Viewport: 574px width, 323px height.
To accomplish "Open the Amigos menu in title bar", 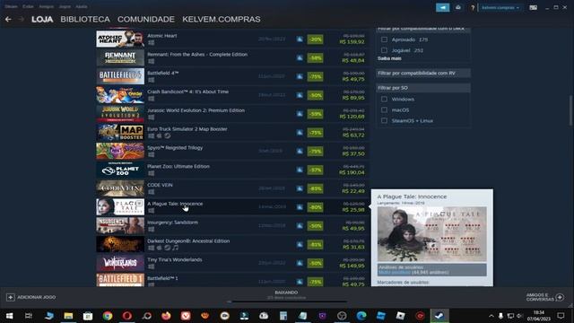I will [x=46, y=6].
